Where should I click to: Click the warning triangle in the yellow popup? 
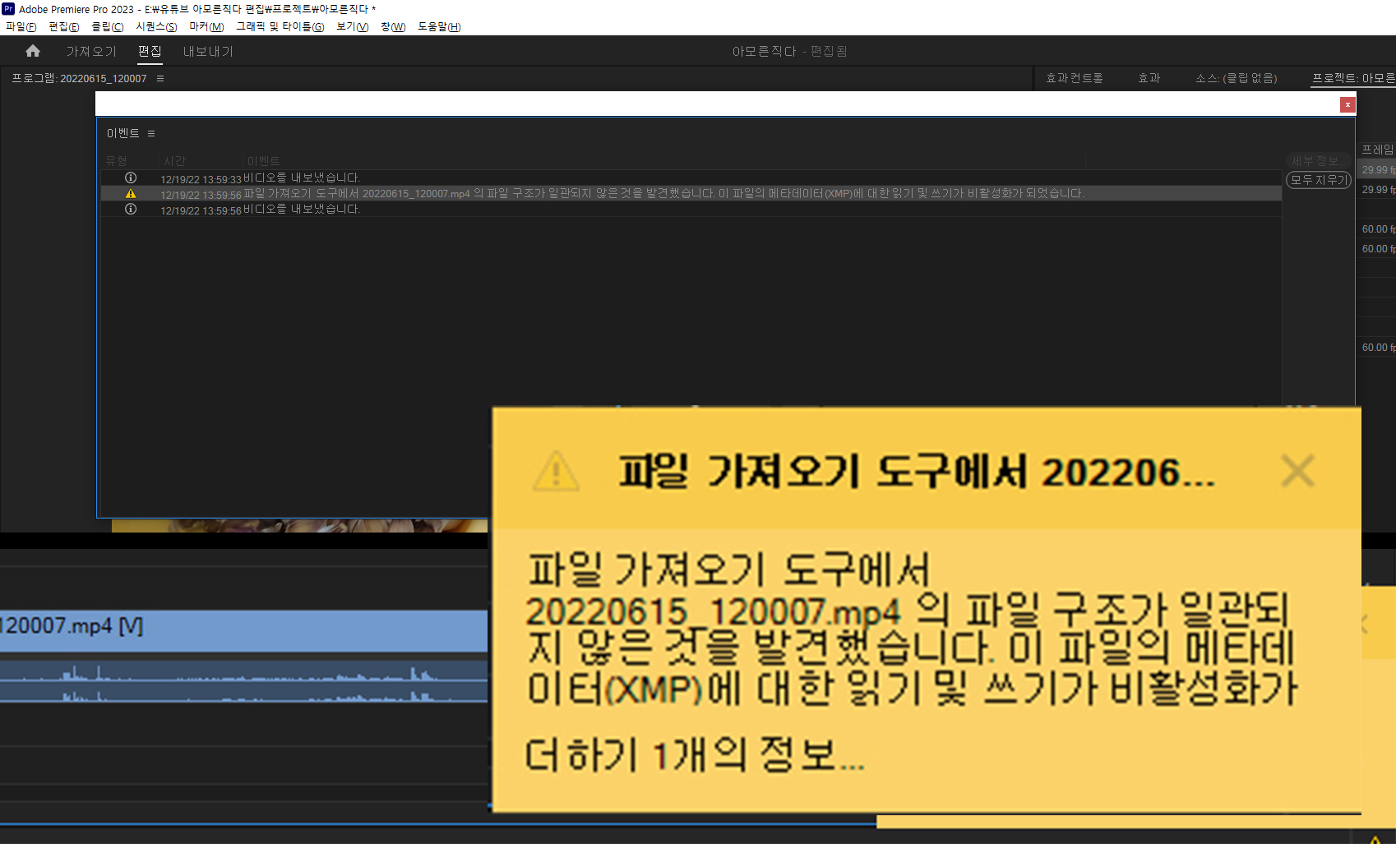coord(556,472)
